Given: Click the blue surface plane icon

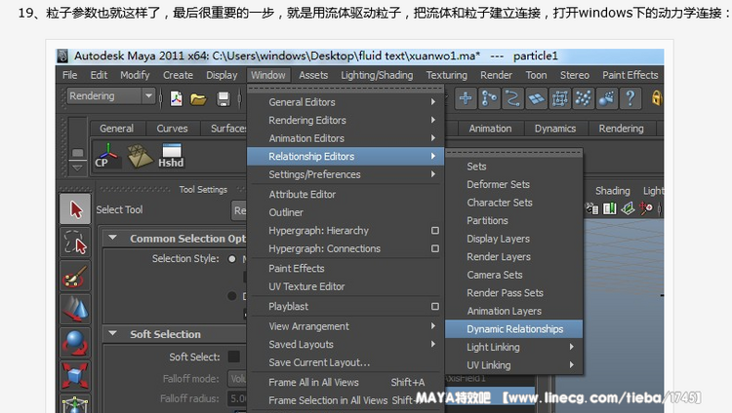Looking at the screenshot, I should 537,98.
